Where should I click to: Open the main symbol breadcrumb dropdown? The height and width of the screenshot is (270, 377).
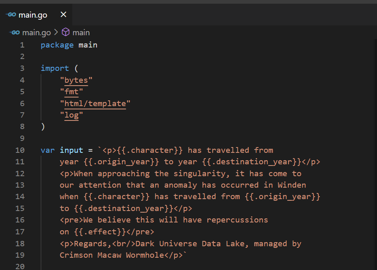[x=81, y=32]
